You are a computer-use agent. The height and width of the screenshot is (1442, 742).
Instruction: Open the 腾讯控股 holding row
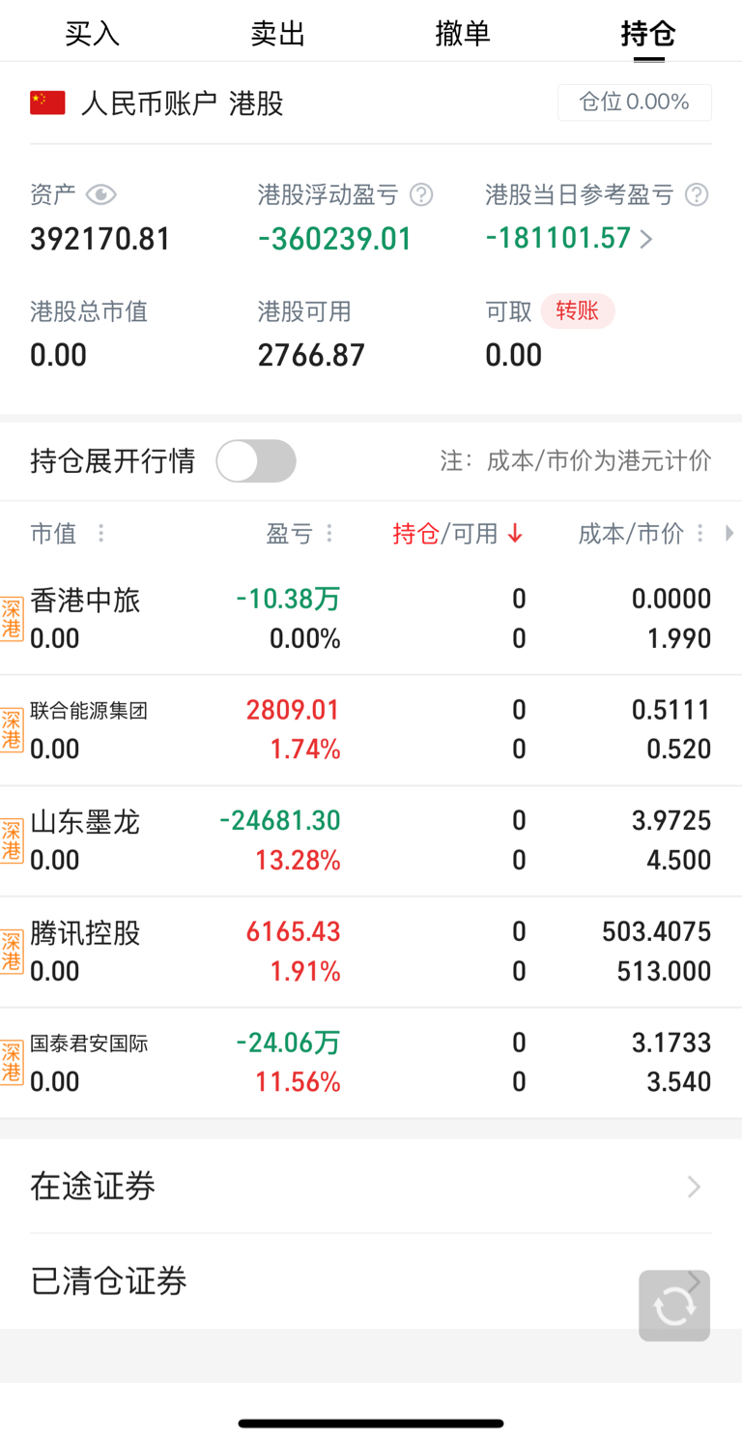tap(371, 953)
